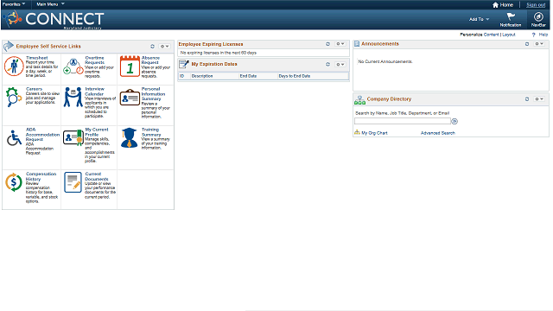
Task: Click the Home link text
Action: (x=506, y=5)
